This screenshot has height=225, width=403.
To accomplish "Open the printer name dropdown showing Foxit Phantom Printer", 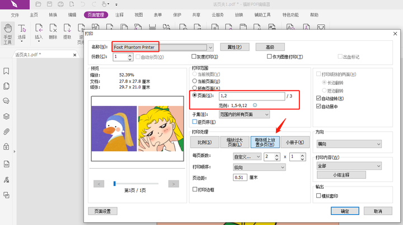I will pyautogui.click(x=210, y=47).
